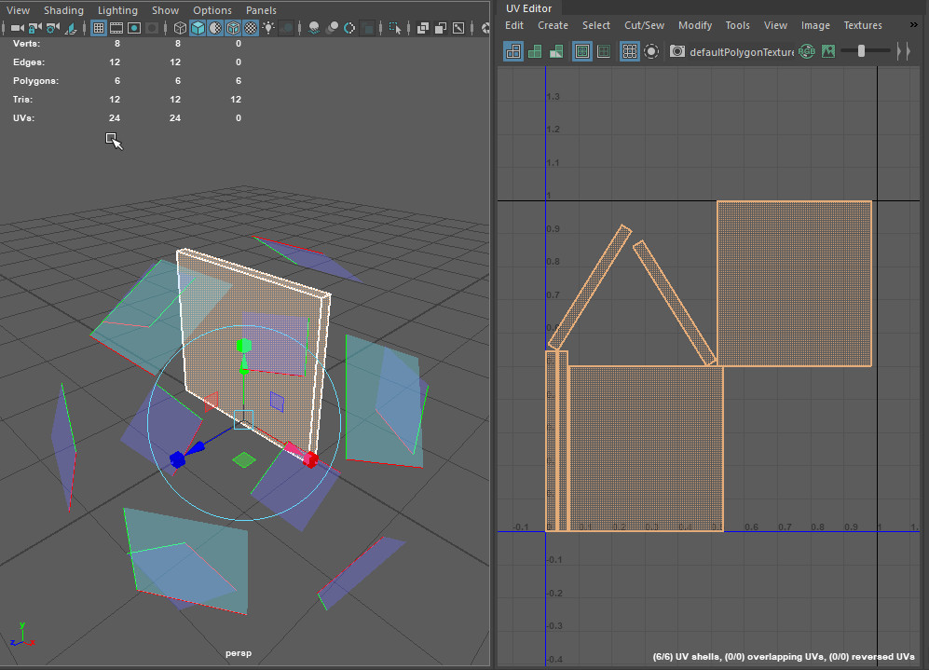Screen dimensions: 929x670
Task: Click the red X-axis manipulator handle
Action: click(x=310, y=459)
